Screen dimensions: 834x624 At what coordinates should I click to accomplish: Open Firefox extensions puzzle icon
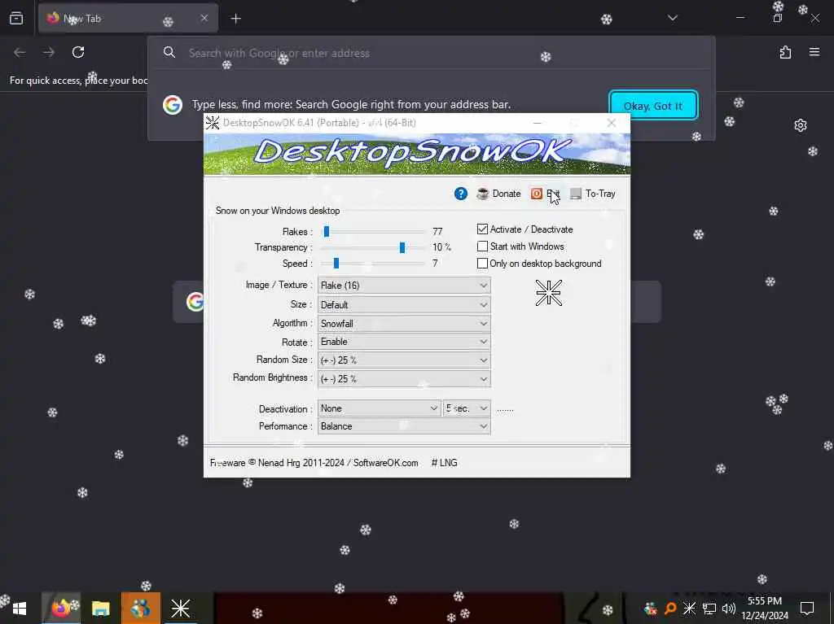click(x=785, y=52)
